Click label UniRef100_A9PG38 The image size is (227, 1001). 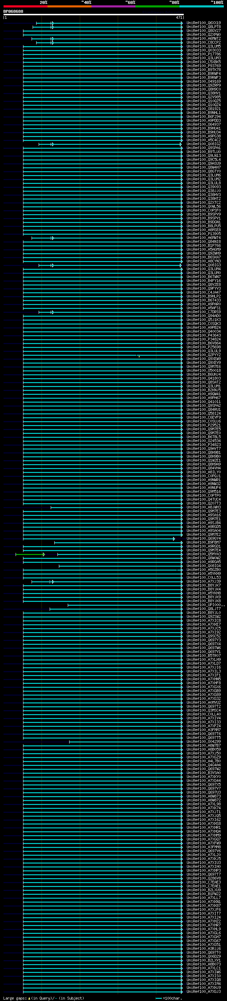pyautogui.click(x=204, y=136)
